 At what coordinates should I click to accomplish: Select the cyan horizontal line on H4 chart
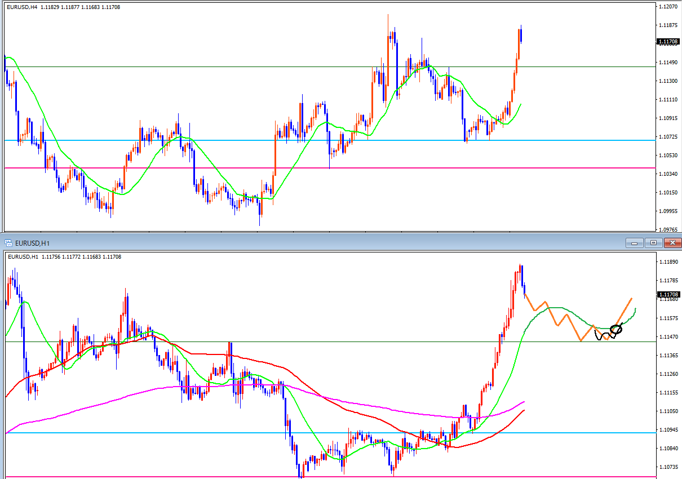coord(330,140)
